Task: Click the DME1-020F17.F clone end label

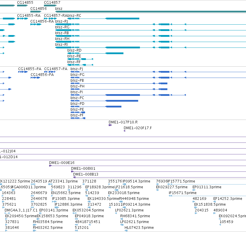Action: coord(138,128)
